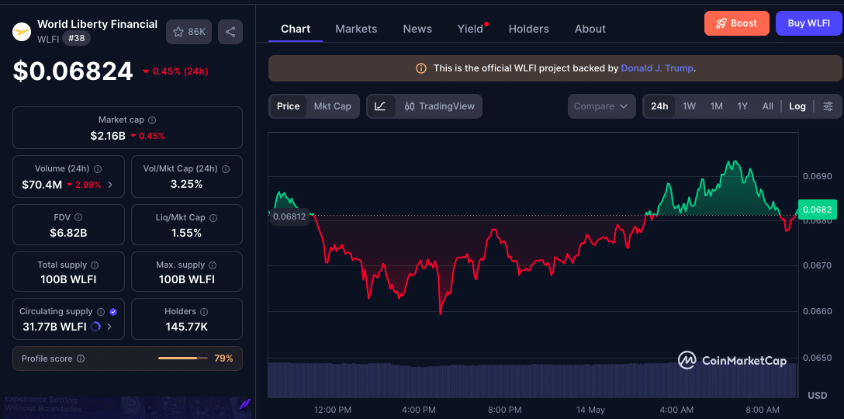Open chart settings sliders icon
844x419 pixels.
click(828, 106)
